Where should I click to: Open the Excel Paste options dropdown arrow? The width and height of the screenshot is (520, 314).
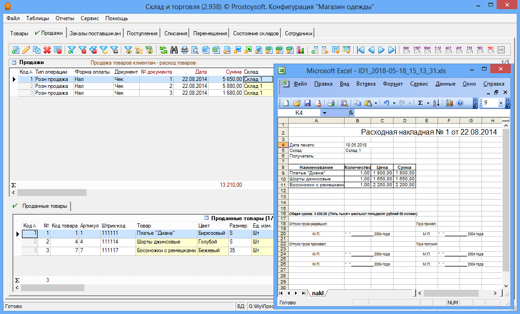[376, 103]
